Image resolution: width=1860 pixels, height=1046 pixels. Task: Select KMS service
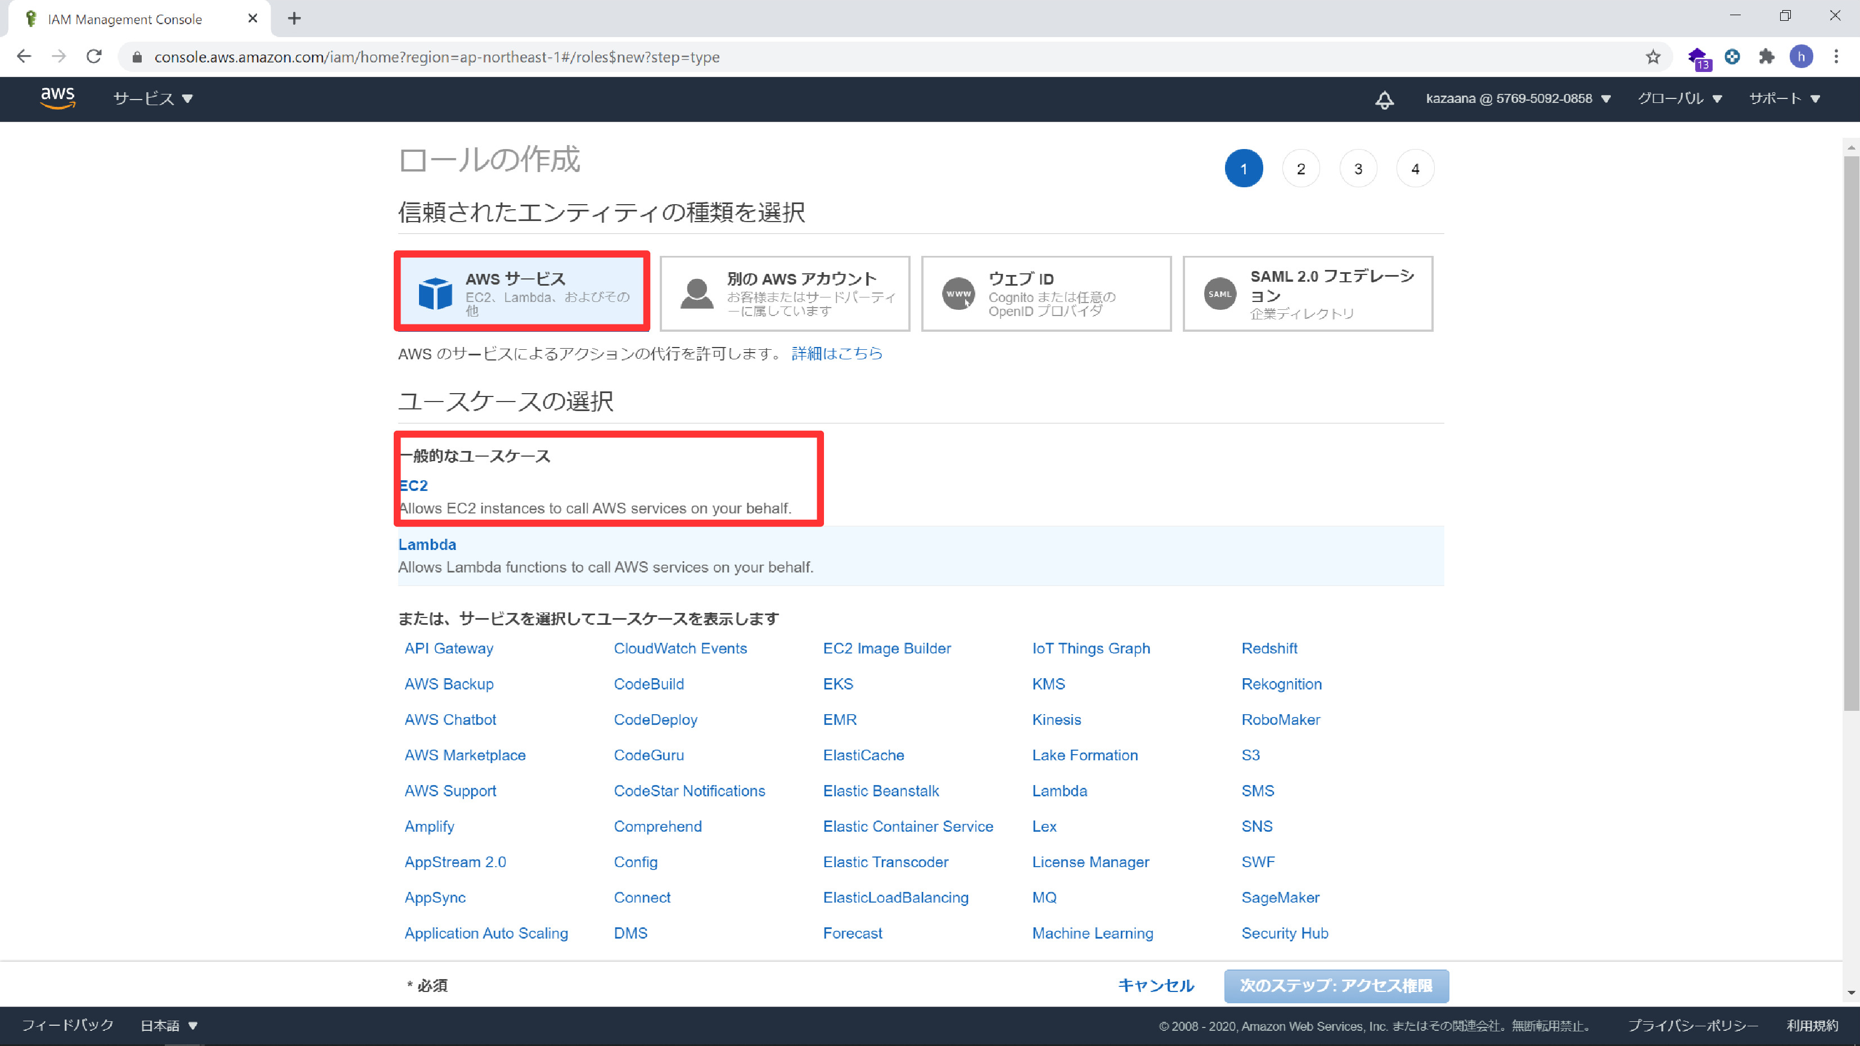1048,684
